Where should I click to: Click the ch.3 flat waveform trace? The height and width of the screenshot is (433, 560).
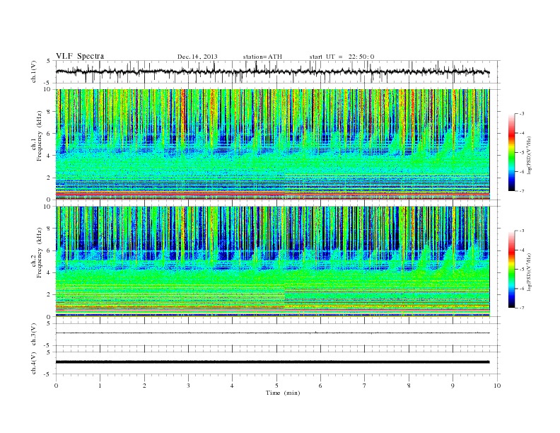(x=272, y=333)
